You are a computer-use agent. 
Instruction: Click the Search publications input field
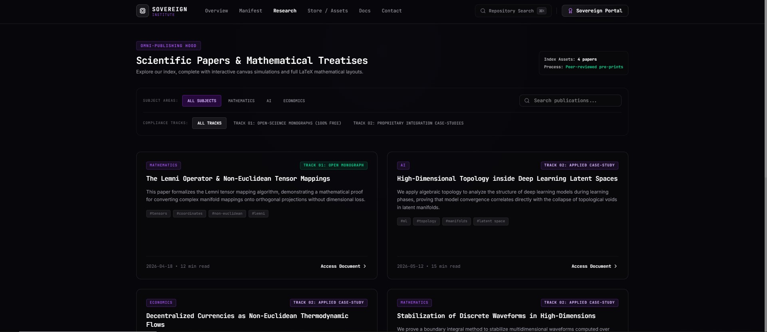tap(570, 101)
